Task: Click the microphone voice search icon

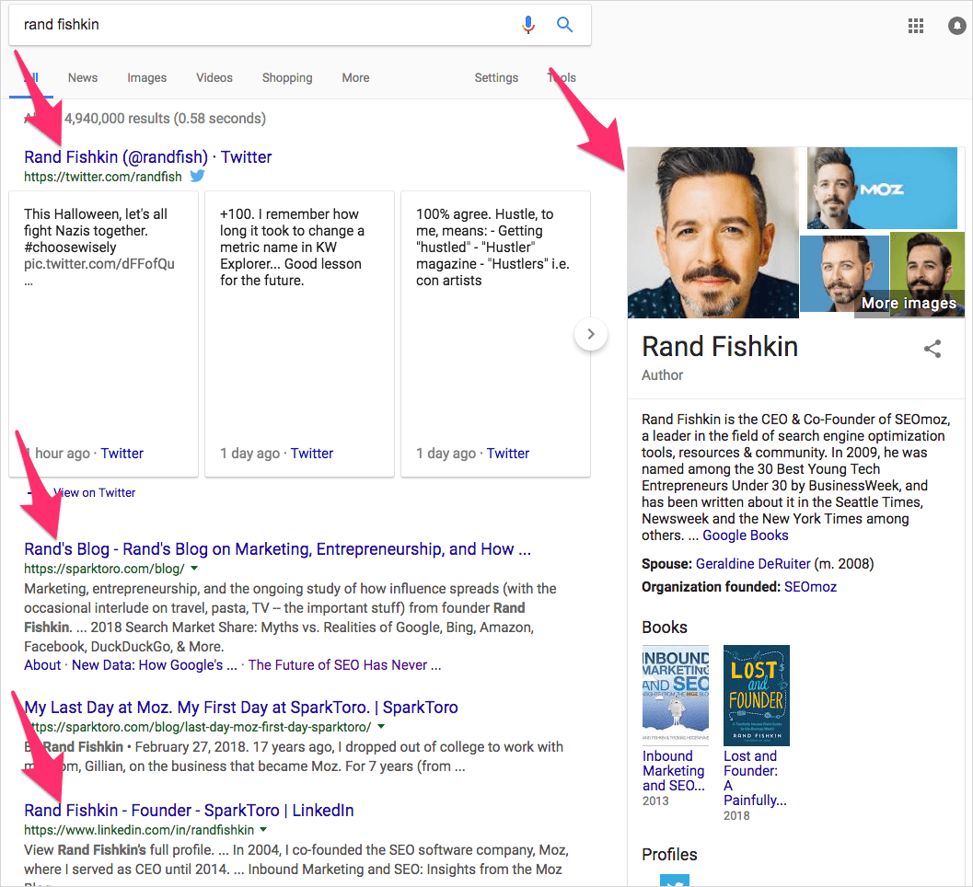Action: click(528, 25)
